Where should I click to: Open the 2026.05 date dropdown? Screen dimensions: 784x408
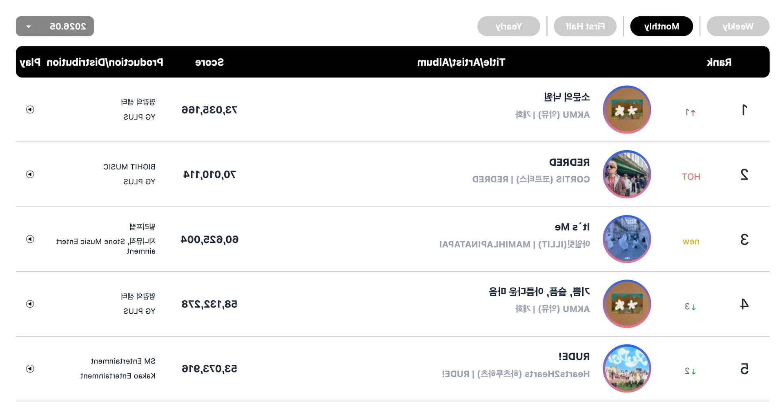pyautogui.click(x=55, y=26)
